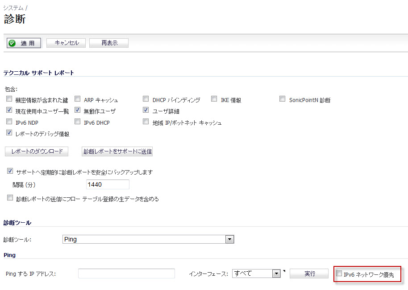Click the 包含: label
Viewport: 408px width, 290px height.
coord(11,89)
